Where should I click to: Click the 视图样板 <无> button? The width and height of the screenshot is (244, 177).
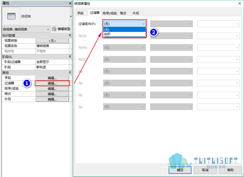tap(52, 41)
